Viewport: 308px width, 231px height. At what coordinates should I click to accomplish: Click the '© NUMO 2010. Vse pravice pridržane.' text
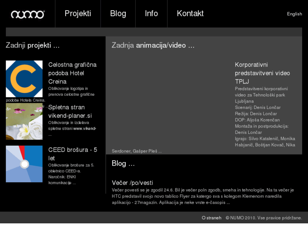pyautogui.click(x=264, y=218)
